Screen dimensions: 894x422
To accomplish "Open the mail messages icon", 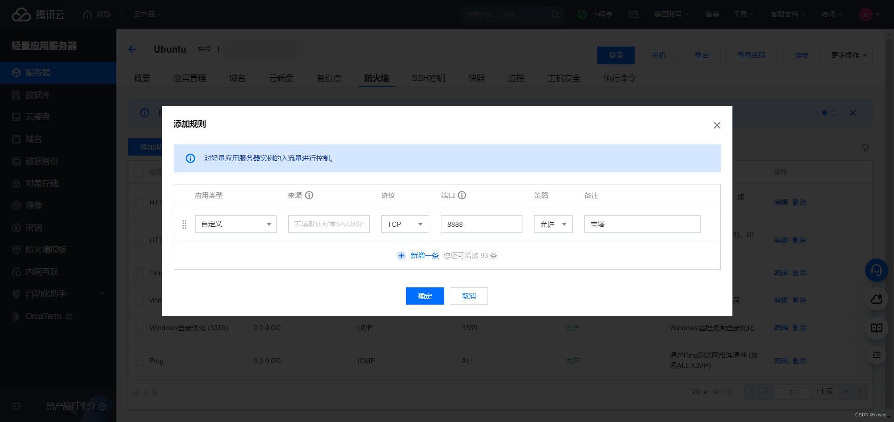I will (x=633, y=14).
